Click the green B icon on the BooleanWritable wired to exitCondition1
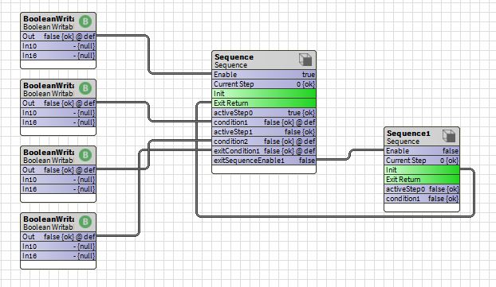The image size is (496, 287). tap(85, 222)
